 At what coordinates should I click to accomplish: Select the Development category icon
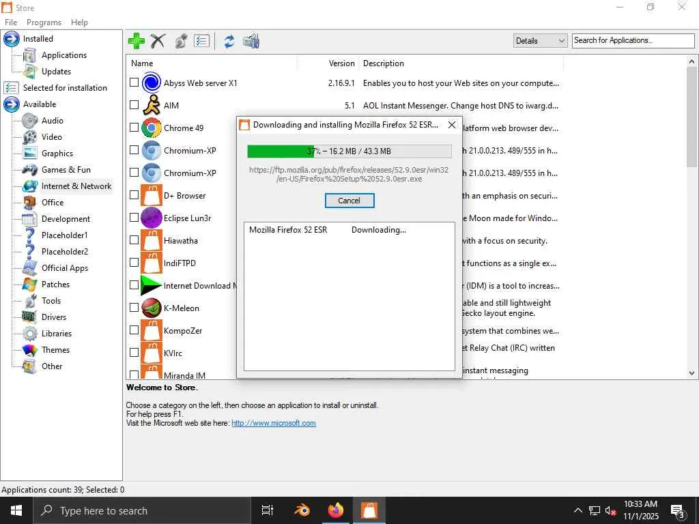pyautogui.click(x=30, y=219)
